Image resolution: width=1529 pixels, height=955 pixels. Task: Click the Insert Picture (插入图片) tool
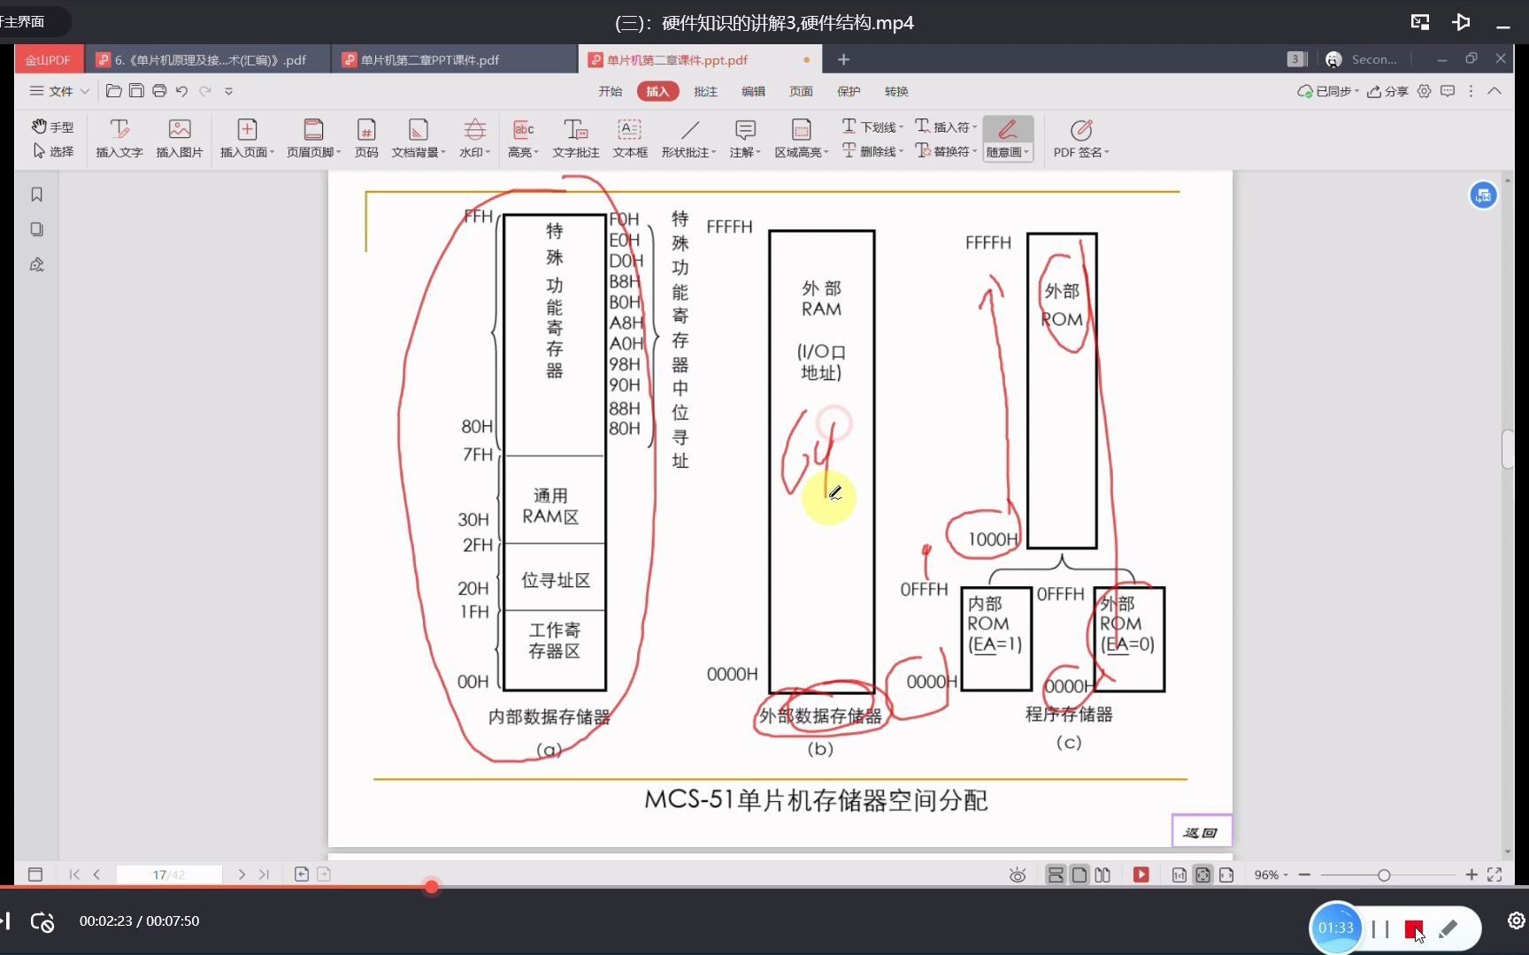click(x=180, y=138)
